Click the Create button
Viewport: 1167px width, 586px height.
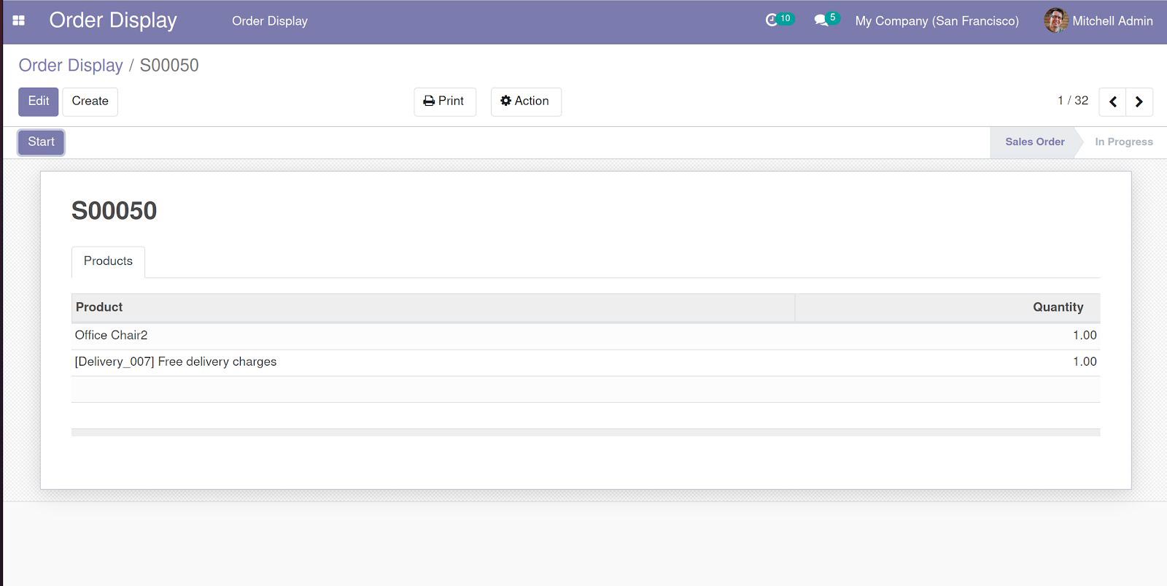coord(90,101)
